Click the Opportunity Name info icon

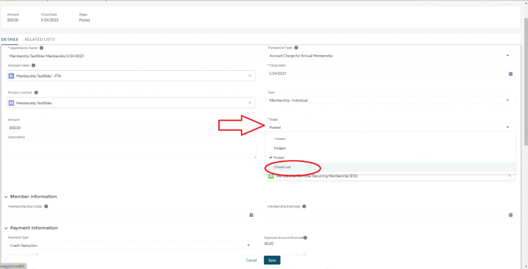click(x=41, y=48)
